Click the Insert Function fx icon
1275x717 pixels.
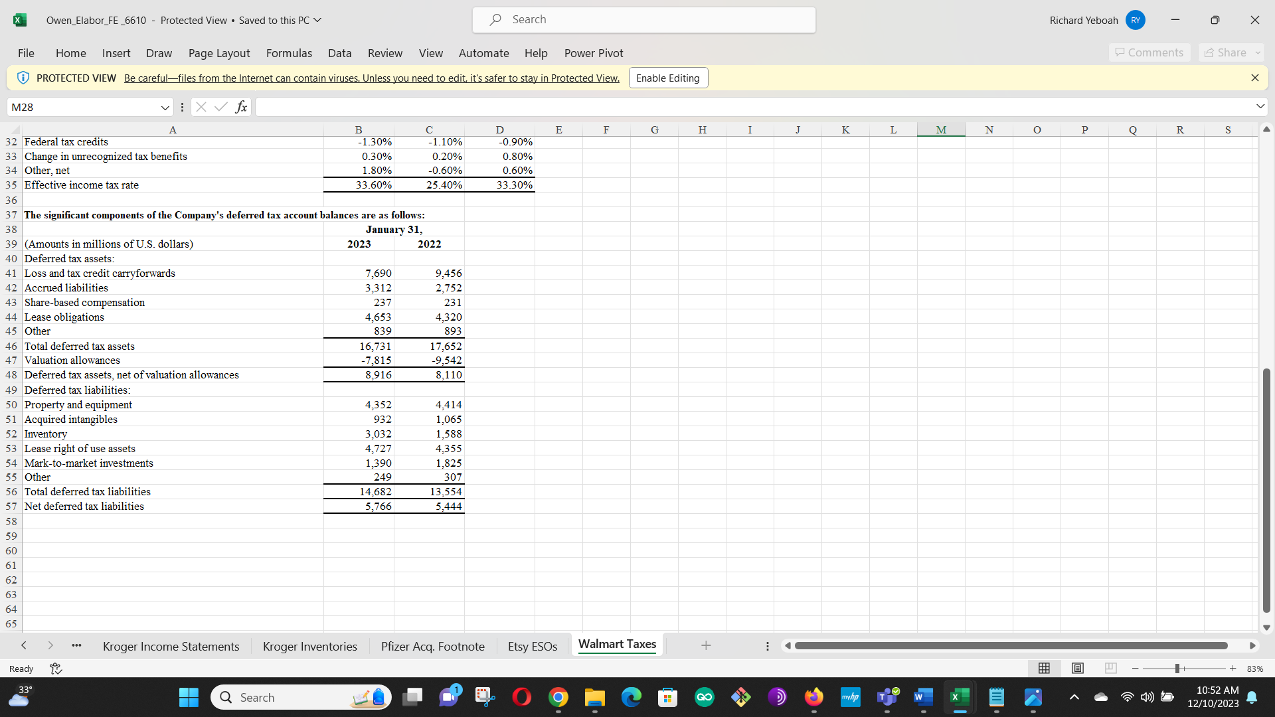point(241,106)
